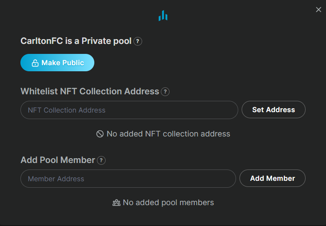This screenshot has height=226, width=326.
Task: Click the 'Add Pool Member' heading
Action: tap(58, 160)
